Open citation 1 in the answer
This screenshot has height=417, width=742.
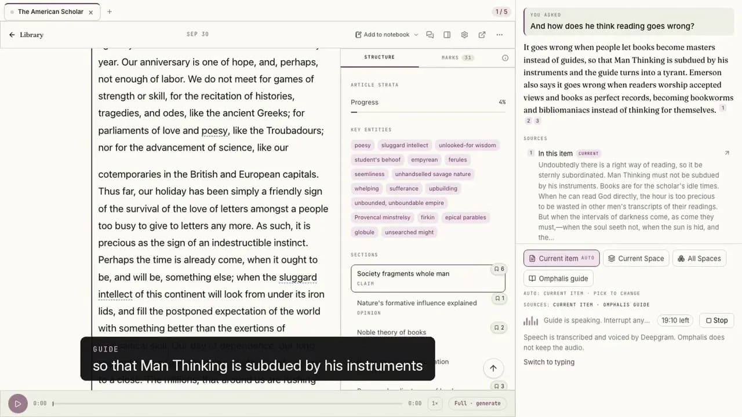click(723, 108)
